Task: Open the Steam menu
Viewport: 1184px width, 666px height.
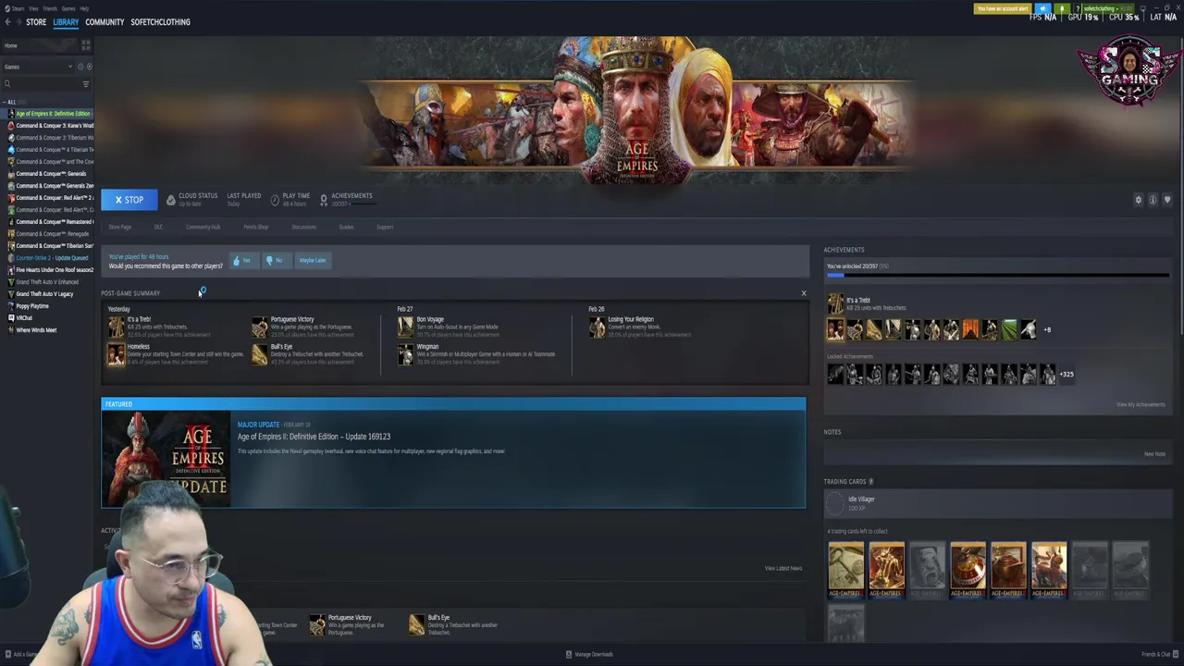Action: coord(16,8)
